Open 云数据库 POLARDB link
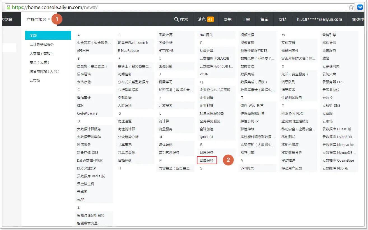Image resolution: width=368 pixels, height=230 pixels. [214, 59]
